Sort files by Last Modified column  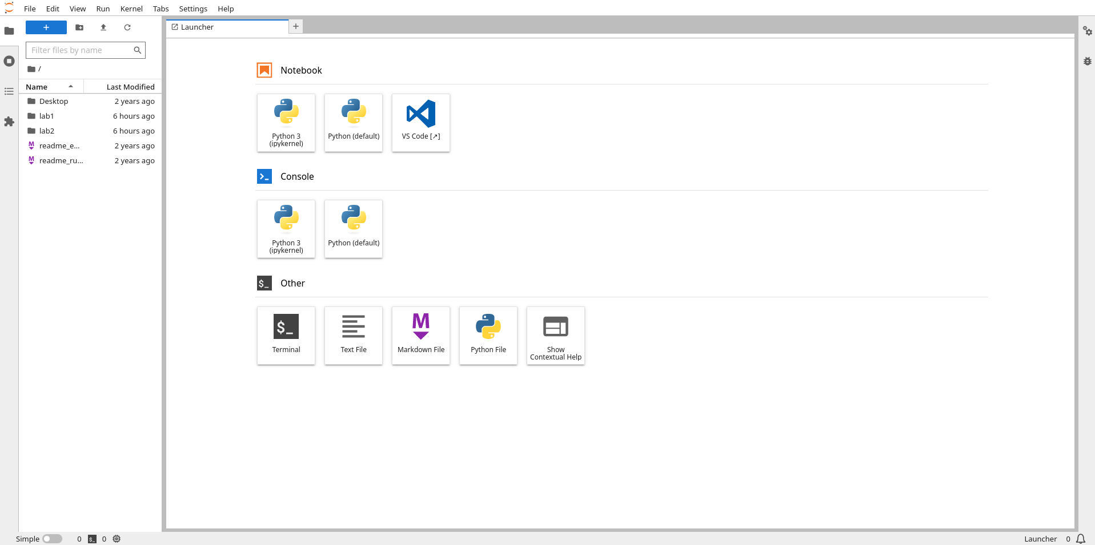coord(130,87)
